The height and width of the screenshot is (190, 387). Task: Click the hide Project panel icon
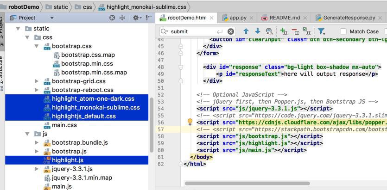point(149,18)
